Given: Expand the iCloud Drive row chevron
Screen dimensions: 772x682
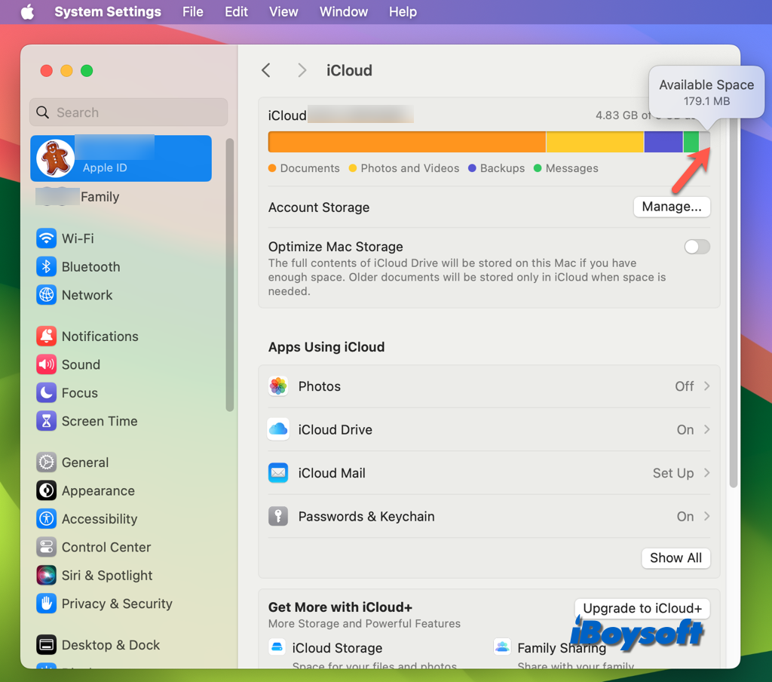Looking at the screenshot, I should (707, 430).
